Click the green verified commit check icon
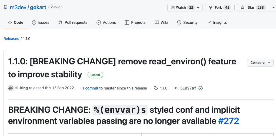Screen dimensions: 276x136 (x=201, y=88)
